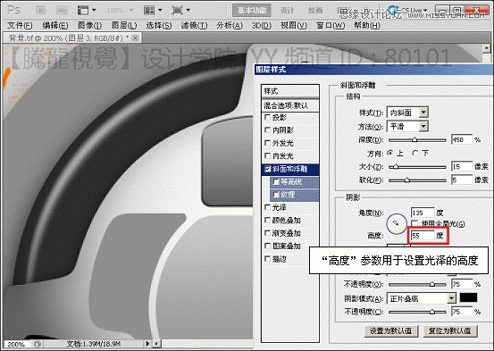Screen dimensions: 494x351
Task: Launch Bridge with the Br icon
Action: [x=42, y=11]
